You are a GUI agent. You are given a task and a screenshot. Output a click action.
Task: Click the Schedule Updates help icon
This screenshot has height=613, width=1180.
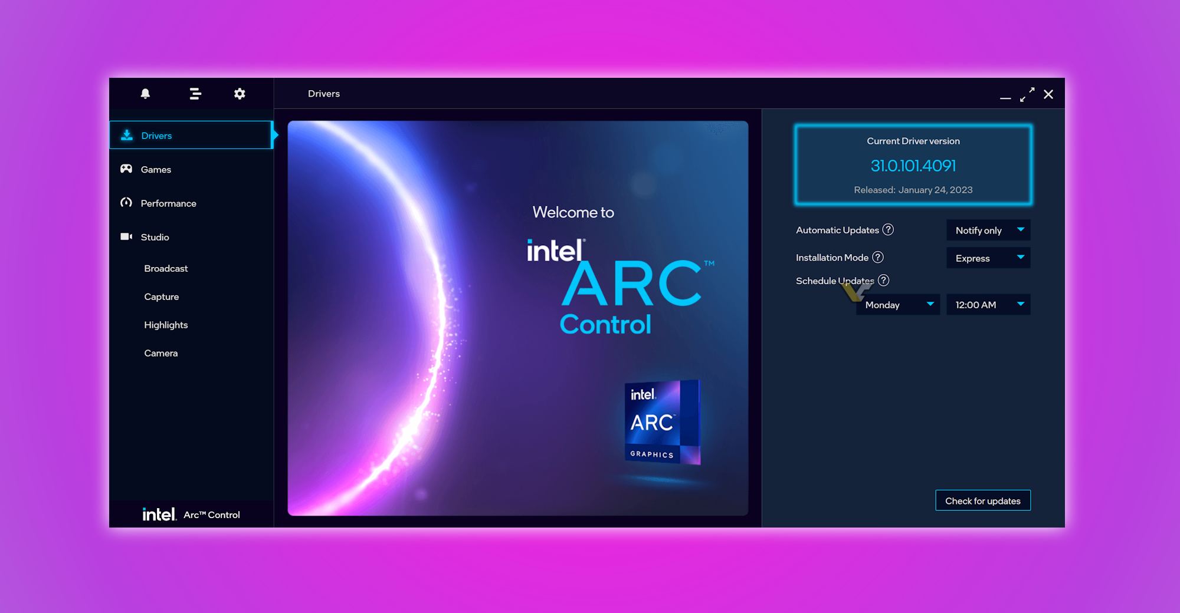883,281
